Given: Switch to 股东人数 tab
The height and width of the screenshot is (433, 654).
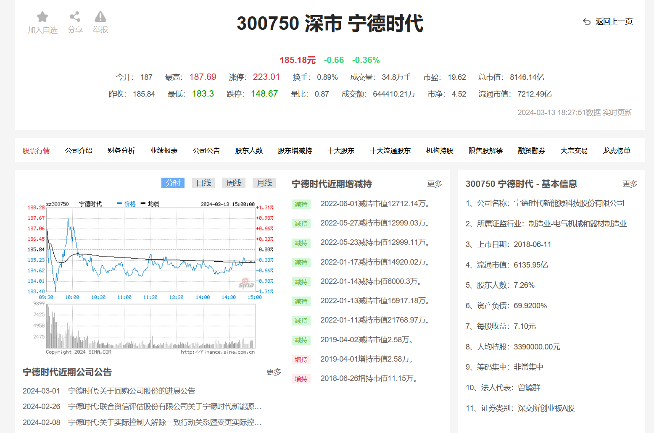Looking at the screenshot, I should 249,150.
